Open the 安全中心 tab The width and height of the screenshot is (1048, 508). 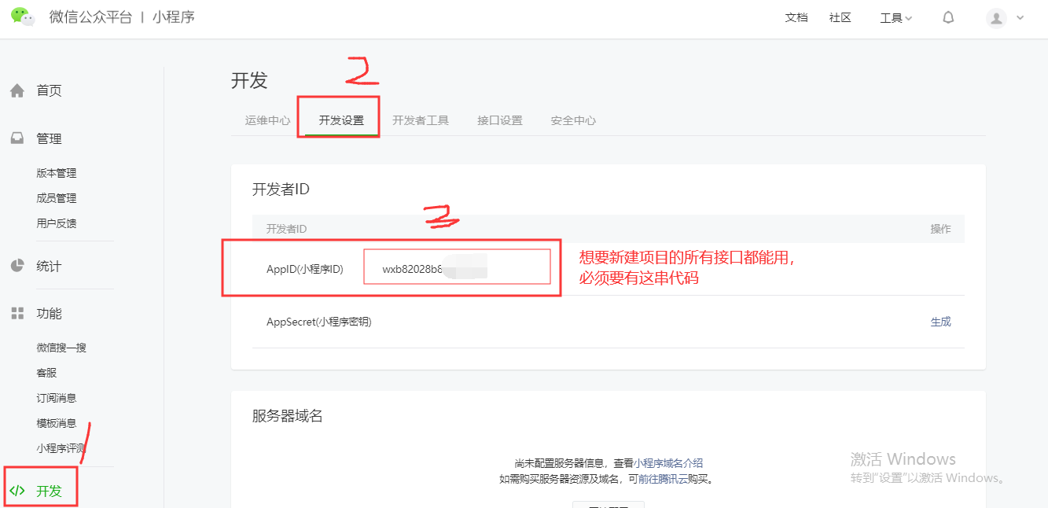click(x=573, y=120)
